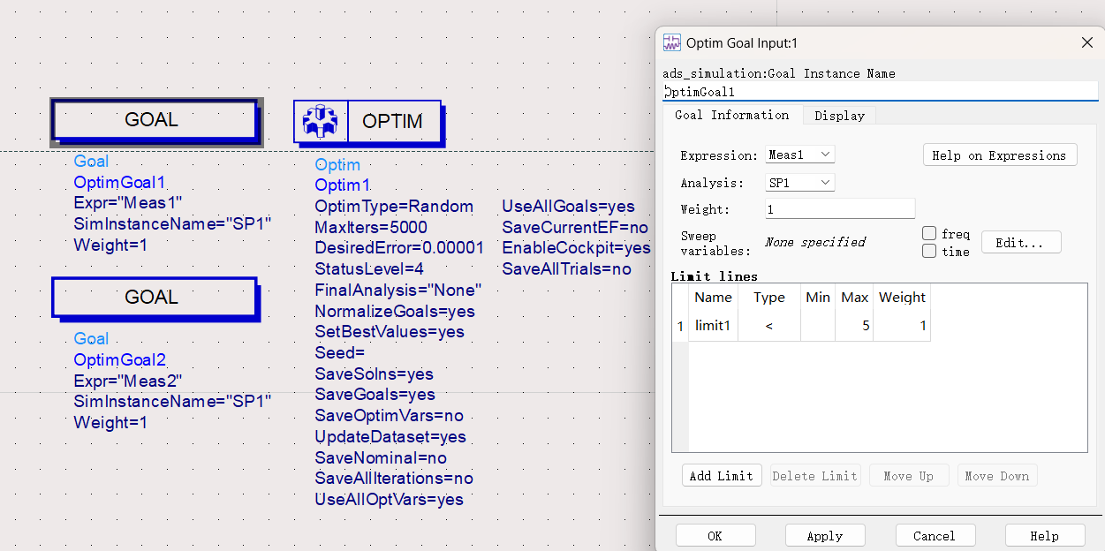Click OptimGoal2's Weight=1 parameter

point(110,422)
